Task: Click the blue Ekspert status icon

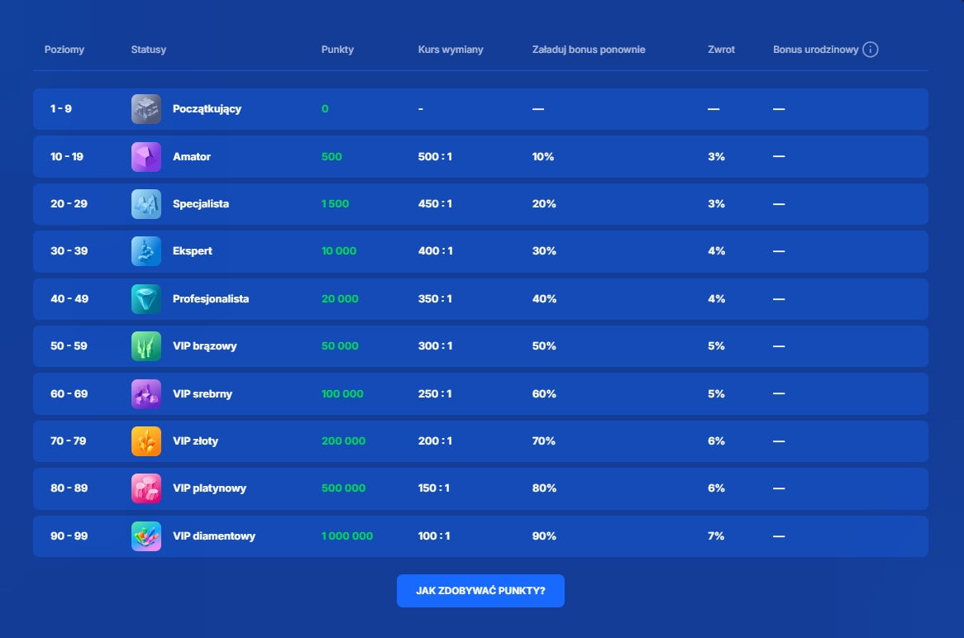Action: pos(146,251)
